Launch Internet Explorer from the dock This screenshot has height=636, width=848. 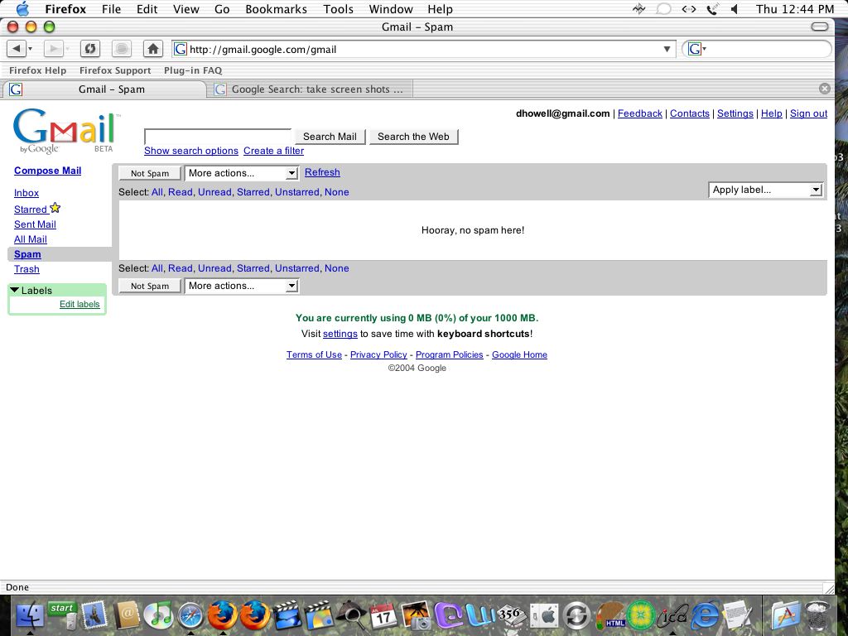coord(704,615)
